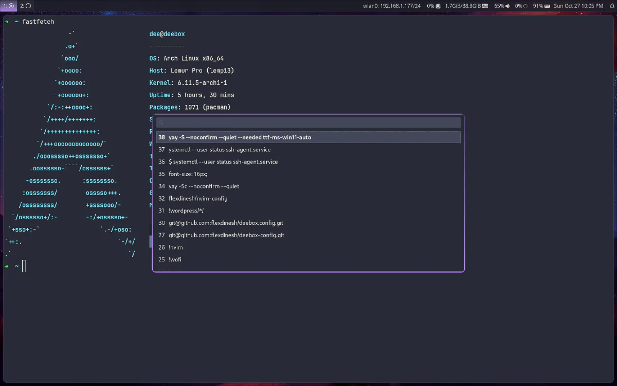
Task: Open the date and time clock
Action: coord(578,6)
